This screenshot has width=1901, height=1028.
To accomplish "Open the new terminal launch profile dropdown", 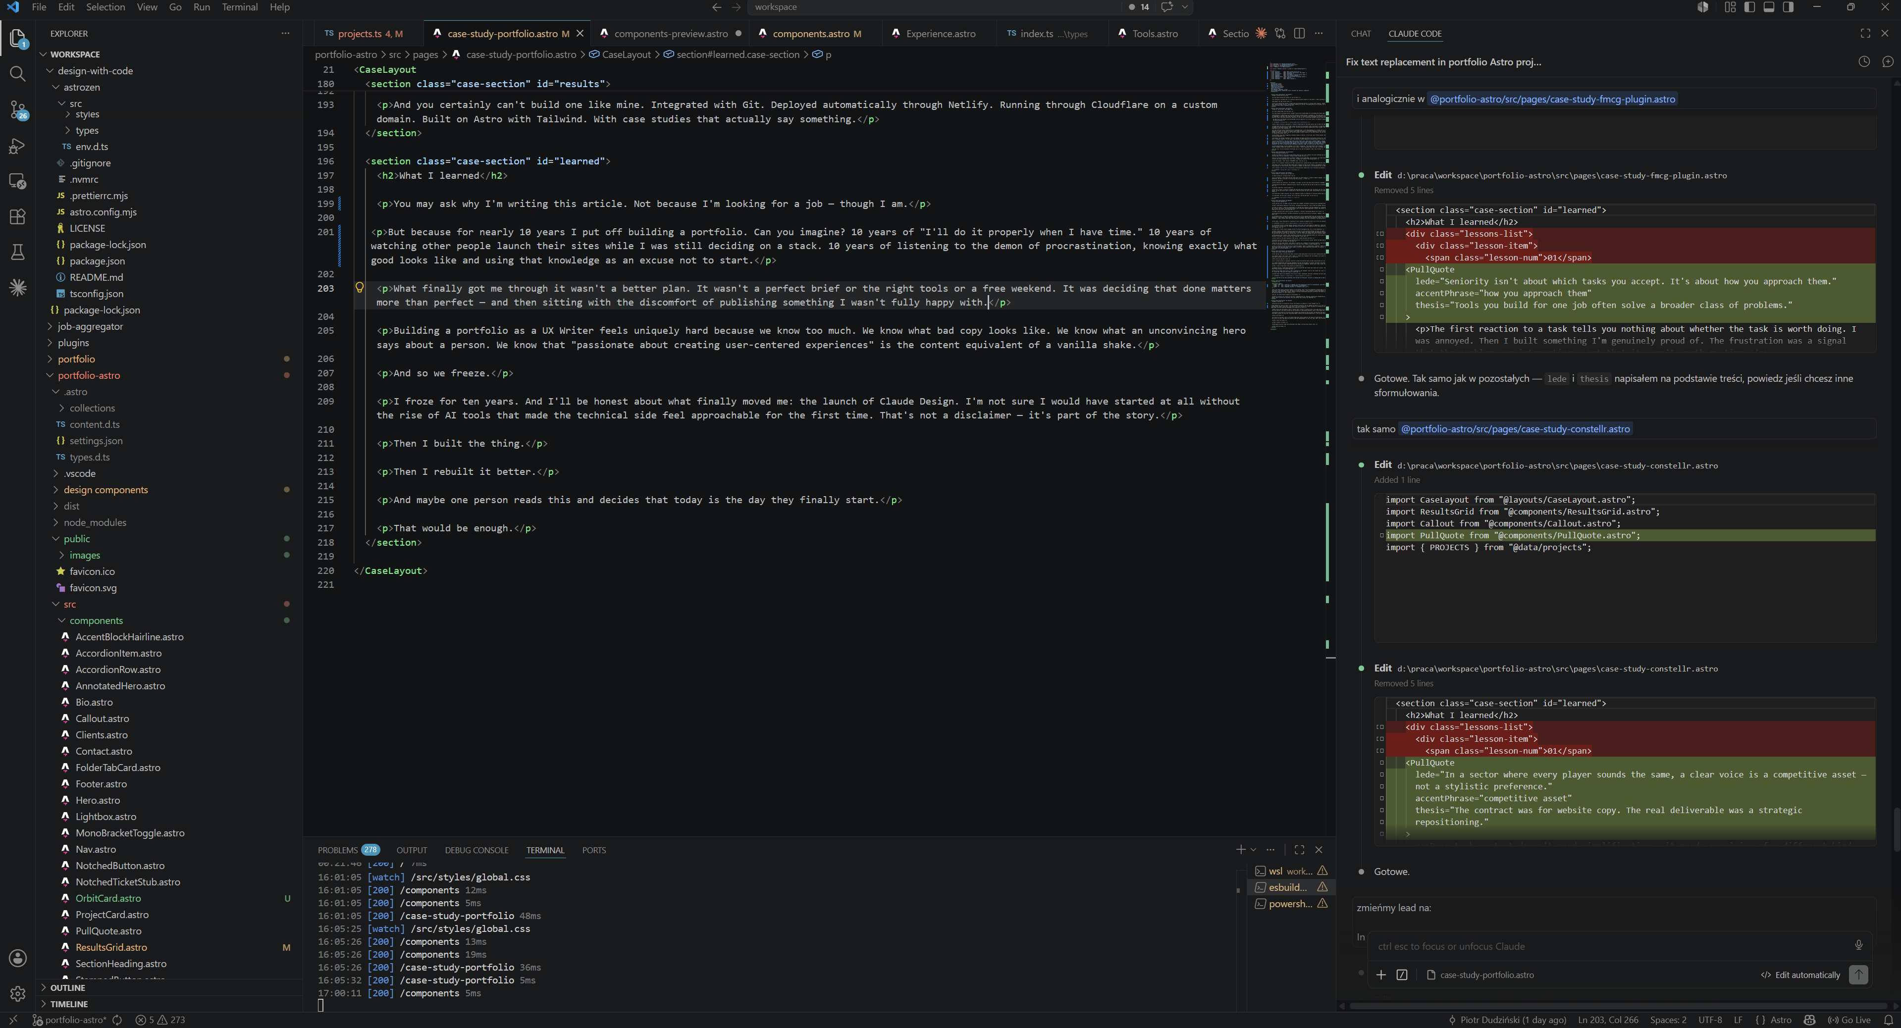I will pyautogui.click(x=1253, y=850).
